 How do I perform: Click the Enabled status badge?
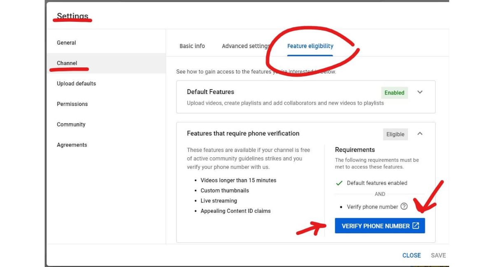click(x=394, y=93)
